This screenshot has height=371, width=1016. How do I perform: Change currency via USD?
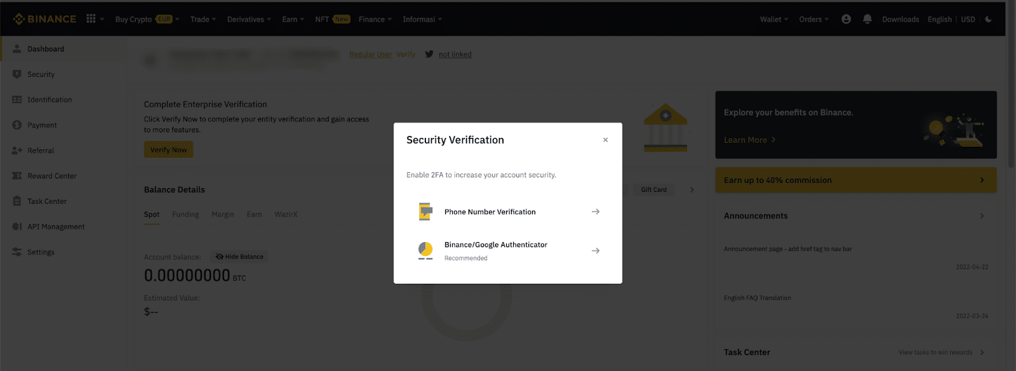point(968,19)
